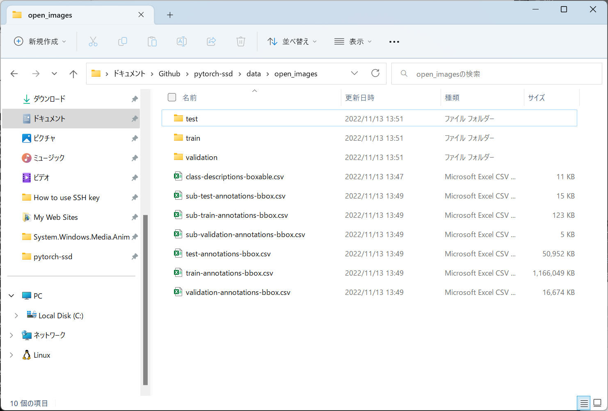Sort by 更新日時 column header
The height and width of the screenshot is (411, 608).
[360, 98]
